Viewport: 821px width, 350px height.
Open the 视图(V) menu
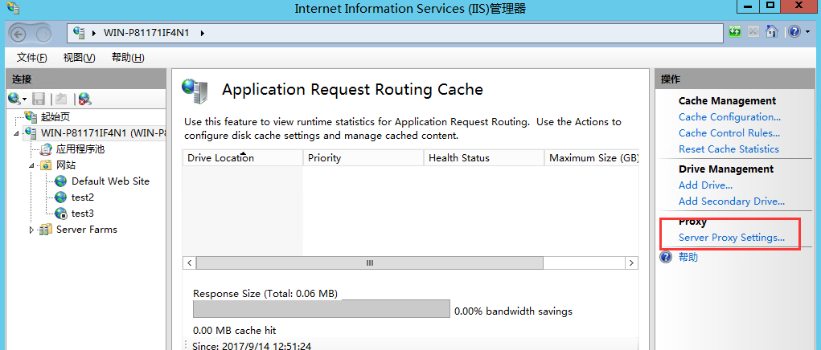click(x=79, y=58)
